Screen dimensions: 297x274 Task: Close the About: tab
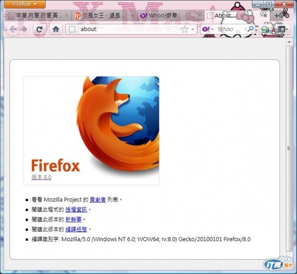(265, 16)
